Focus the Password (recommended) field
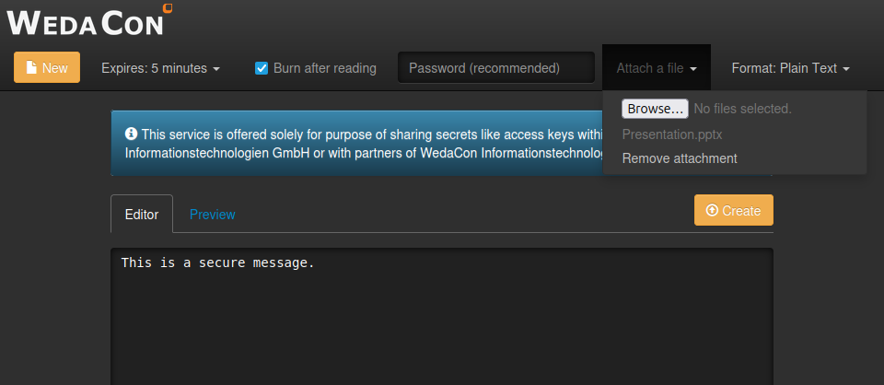The width and height of the screenshot is (884, 385). tap(495, 68)
